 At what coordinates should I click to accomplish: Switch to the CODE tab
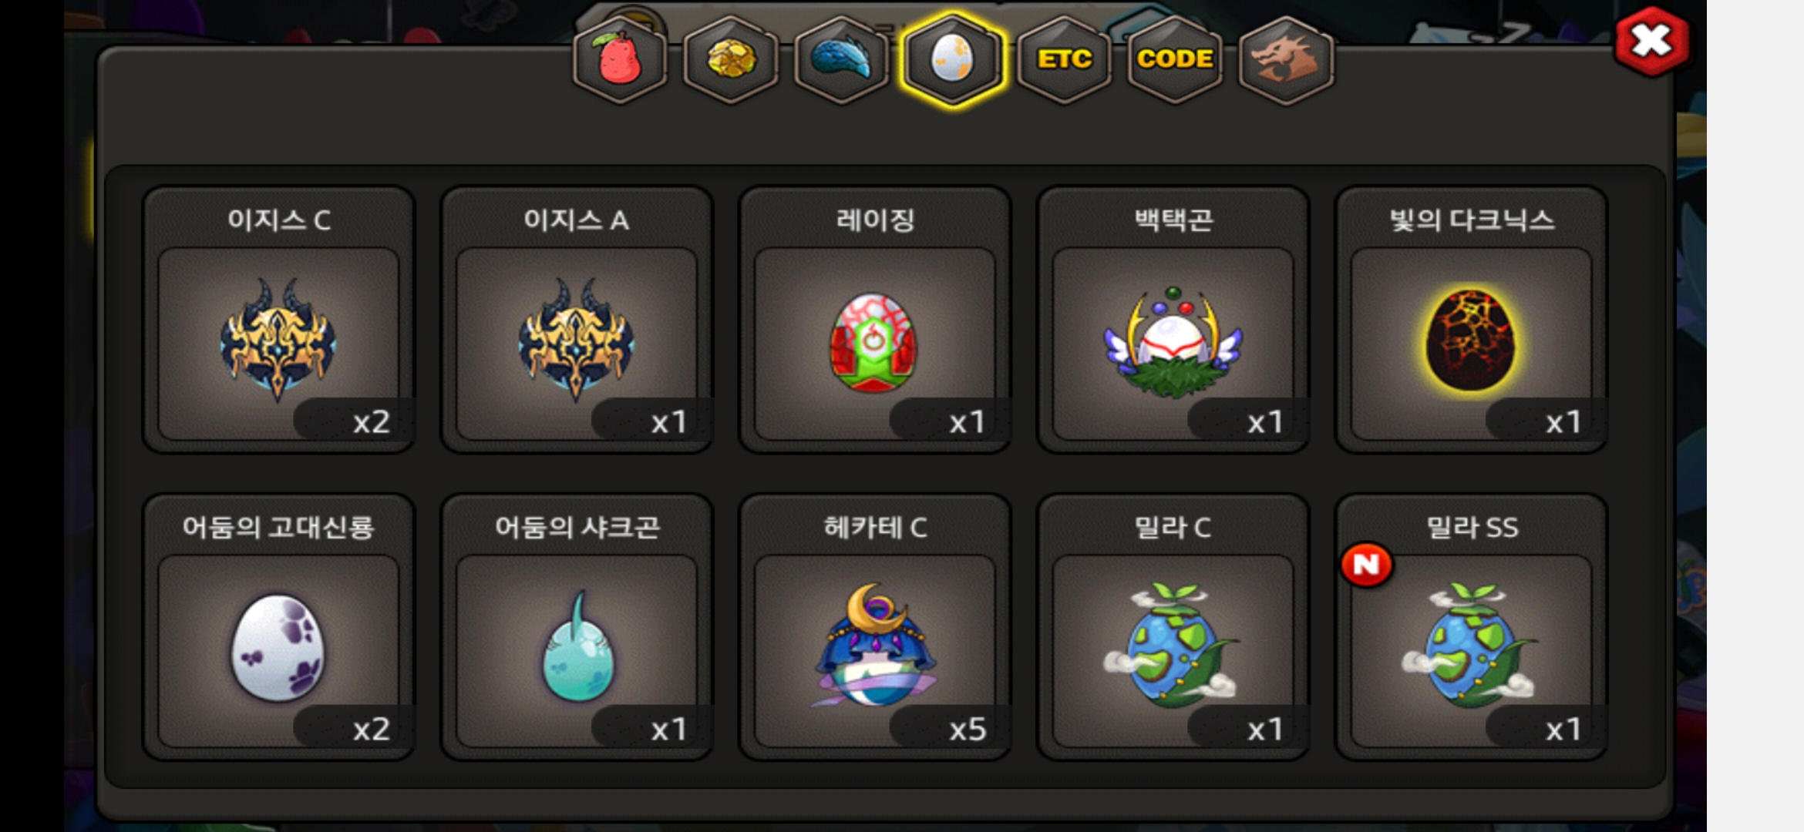[x=1175, y=59]
